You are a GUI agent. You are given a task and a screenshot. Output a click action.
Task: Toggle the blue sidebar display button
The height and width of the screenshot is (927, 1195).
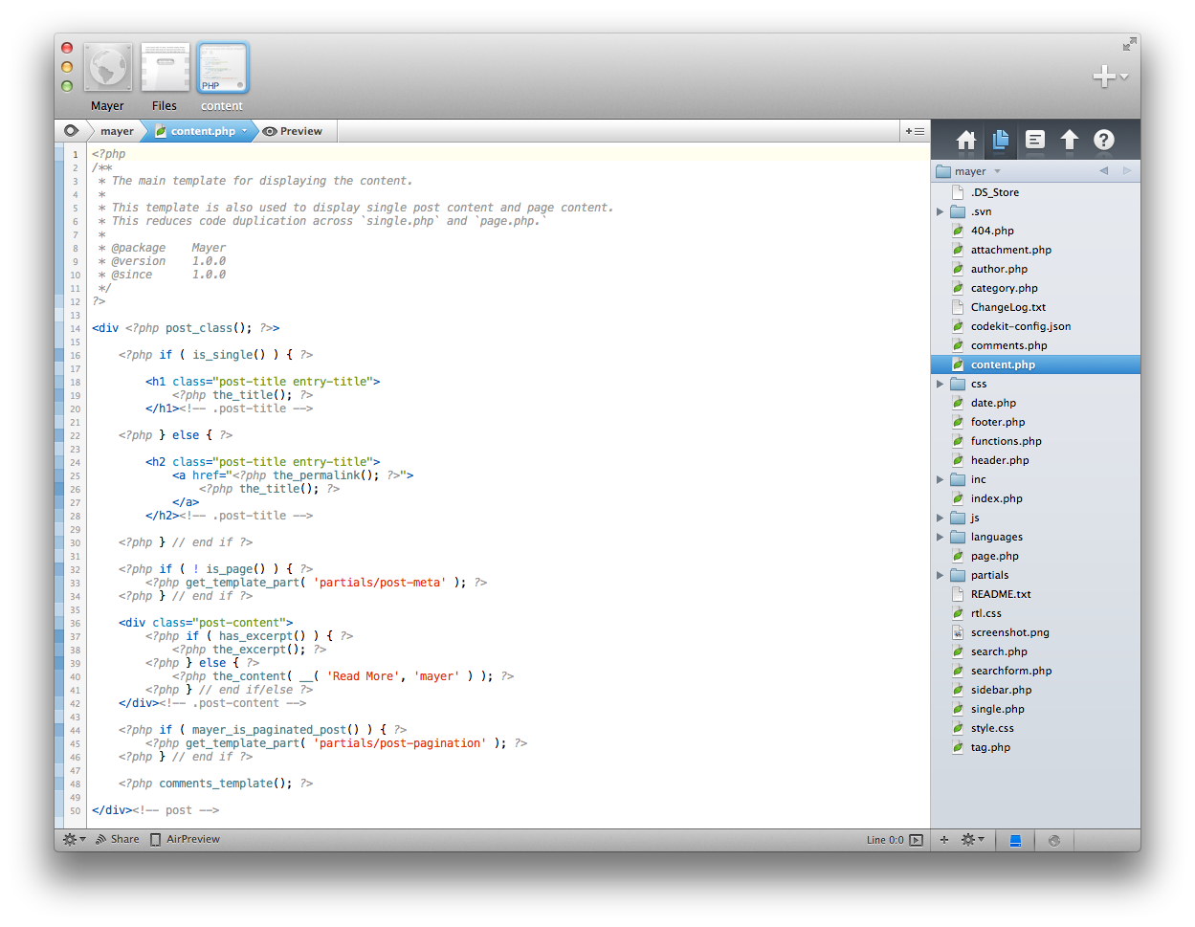coord(1016,840)
